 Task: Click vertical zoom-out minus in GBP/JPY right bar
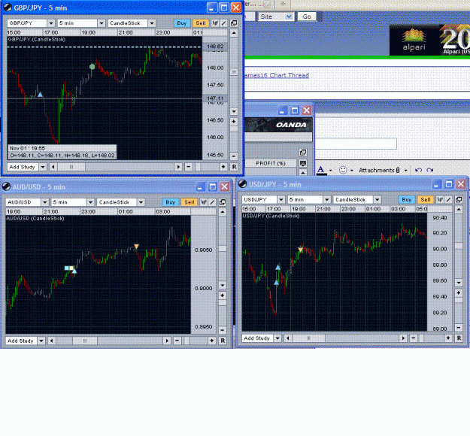[x=234, y=156]
